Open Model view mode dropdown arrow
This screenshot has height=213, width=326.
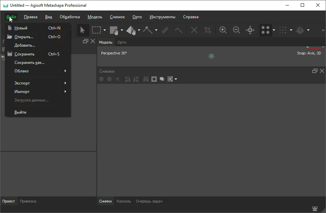(x=308, y=30)
